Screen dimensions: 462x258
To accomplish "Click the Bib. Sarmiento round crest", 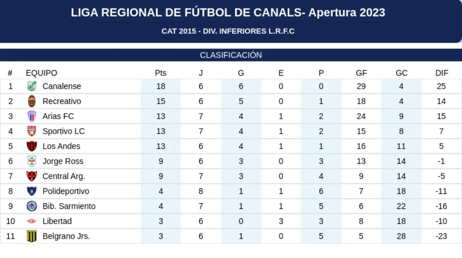I will [32, 206].
